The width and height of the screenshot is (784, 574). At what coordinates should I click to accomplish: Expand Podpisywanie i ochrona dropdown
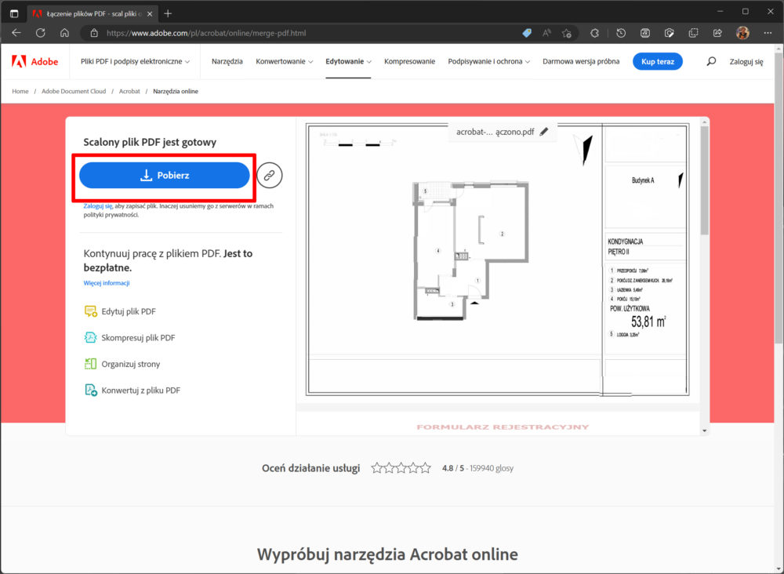tap(489, 61)
